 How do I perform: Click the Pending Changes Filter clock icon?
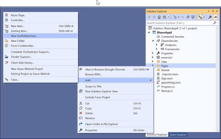pos(175,17)
